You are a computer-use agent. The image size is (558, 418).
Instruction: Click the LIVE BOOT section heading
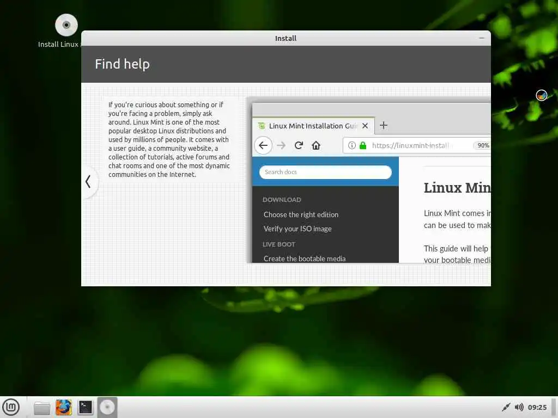click(x=279, y=244)
